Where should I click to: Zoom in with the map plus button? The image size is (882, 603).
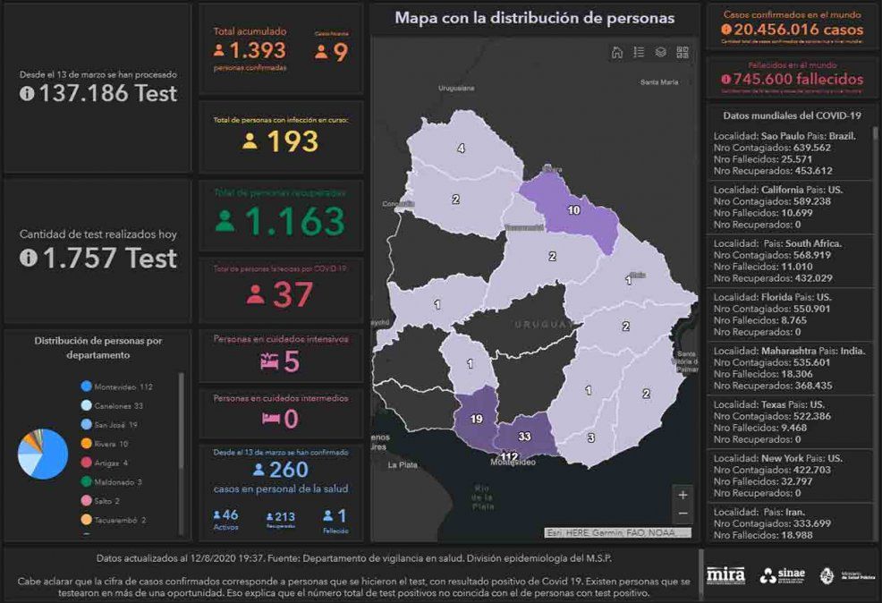pyautogui.click(x=683, y=495)
